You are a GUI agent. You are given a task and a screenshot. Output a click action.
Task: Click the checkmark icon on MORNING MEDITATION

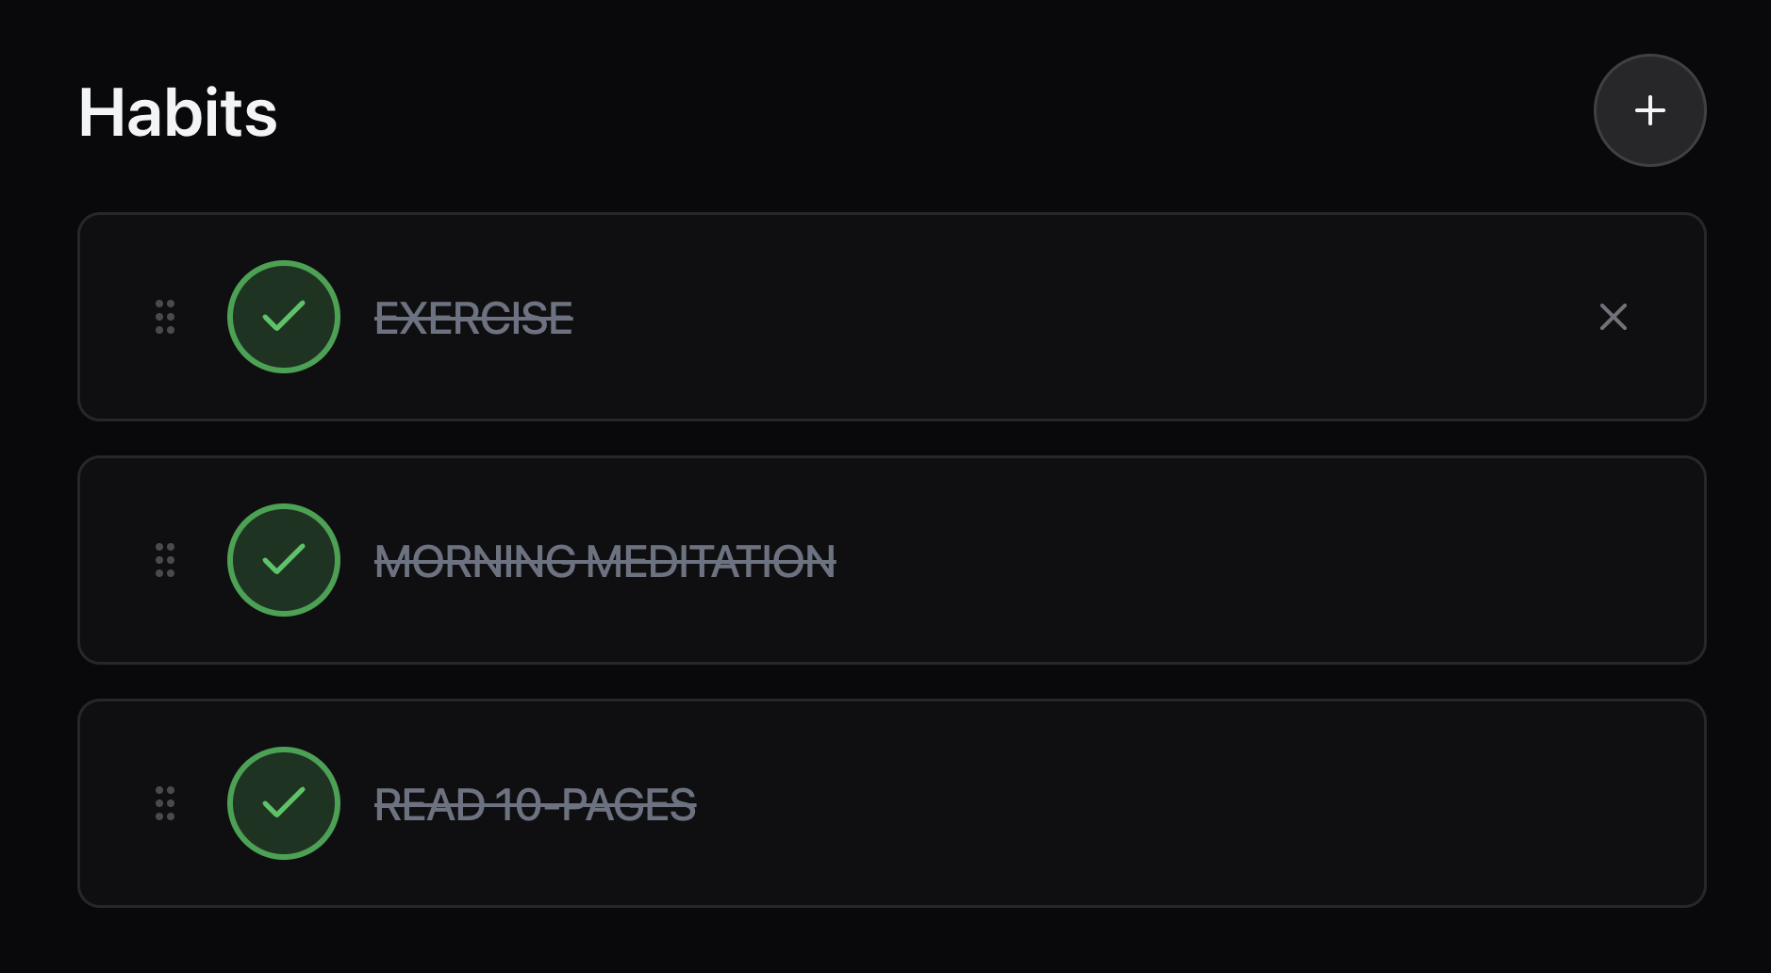(x=283, y=560)
